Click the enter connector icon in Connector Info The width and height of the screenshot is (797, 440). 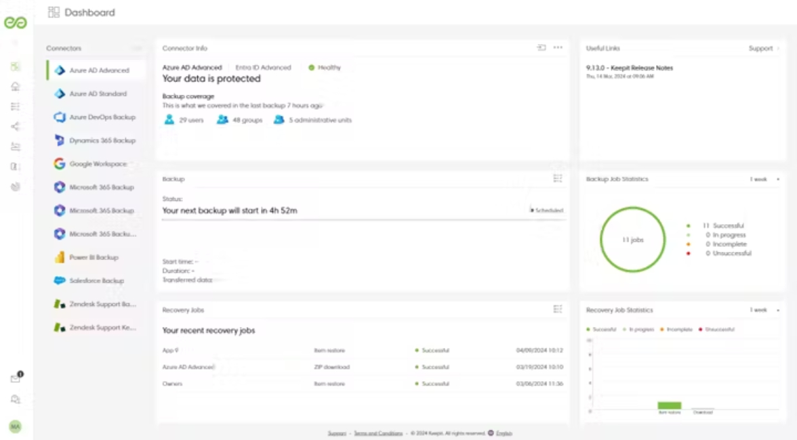pos(541,47)
